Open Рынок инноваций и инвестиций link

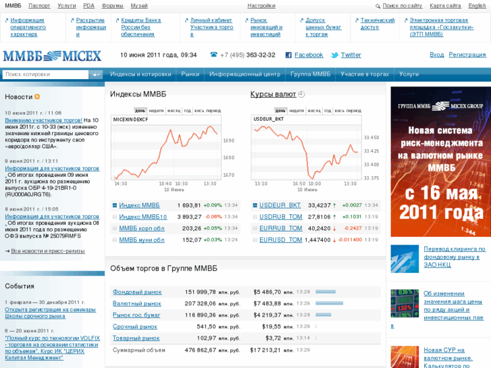[x=266, y=27]
